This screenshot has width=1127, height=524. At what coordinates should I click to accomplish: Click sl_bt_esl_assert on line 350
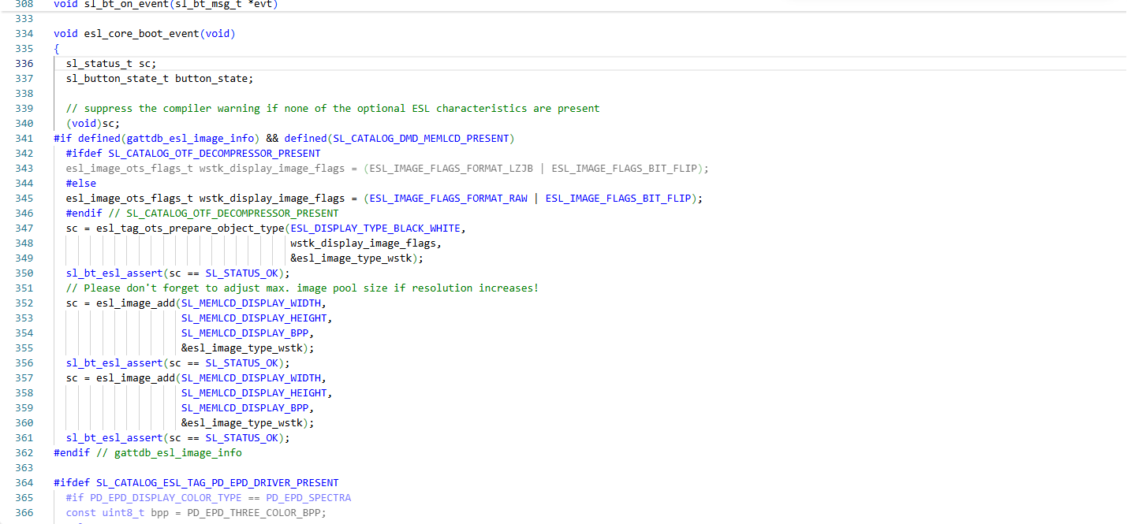coord(114,273)
